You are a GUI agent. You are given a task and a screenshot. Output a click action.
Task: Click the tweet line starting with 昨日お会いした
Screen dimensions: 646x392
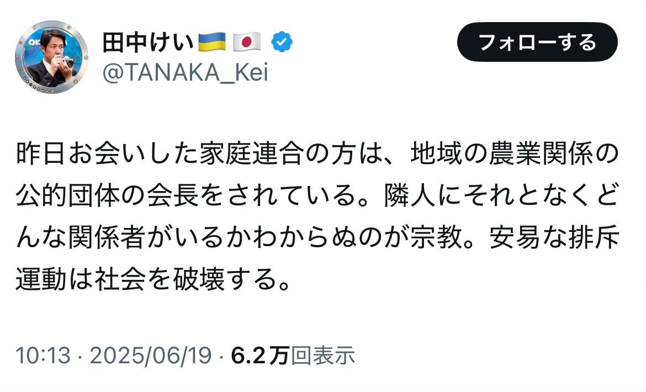click(317, 153)
